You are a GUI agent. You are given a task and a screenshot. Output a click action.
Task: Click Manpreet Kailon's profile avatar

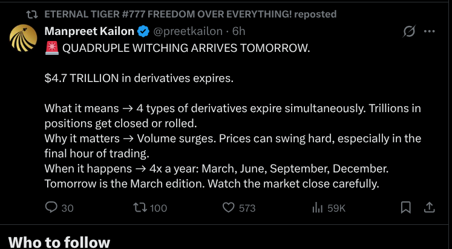pos(23,38)
